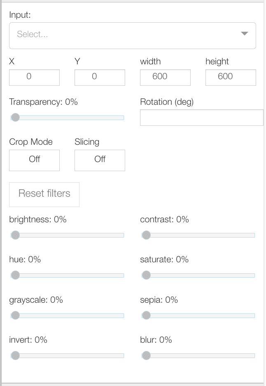Click the hue slider handle
266x386 pixels.
[x=15, y=275]
